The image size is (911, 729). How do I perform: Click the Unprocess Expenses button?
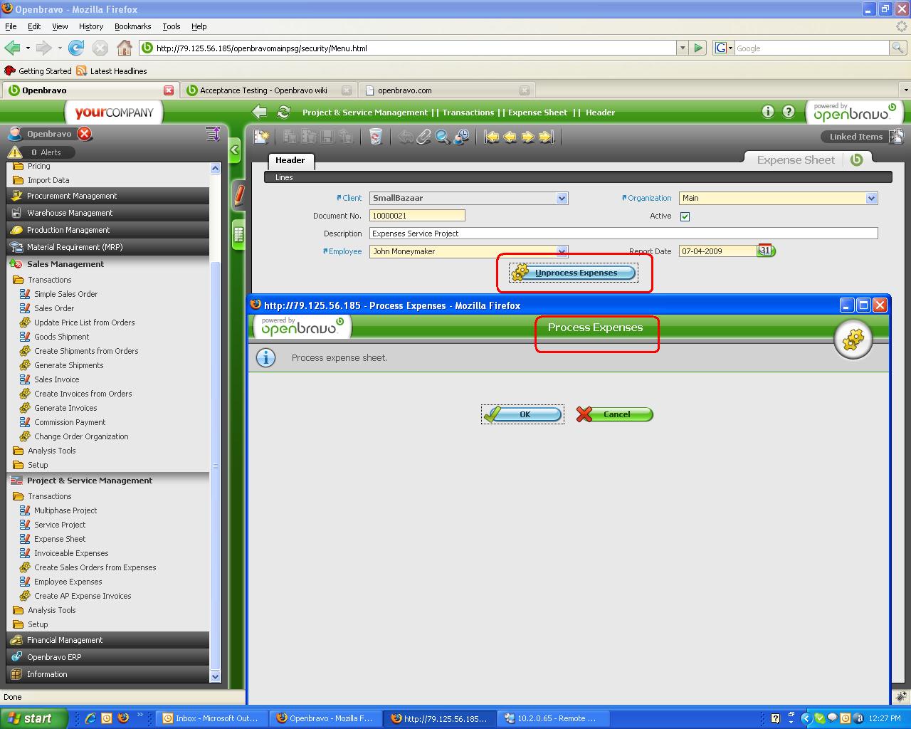point(573,273)
